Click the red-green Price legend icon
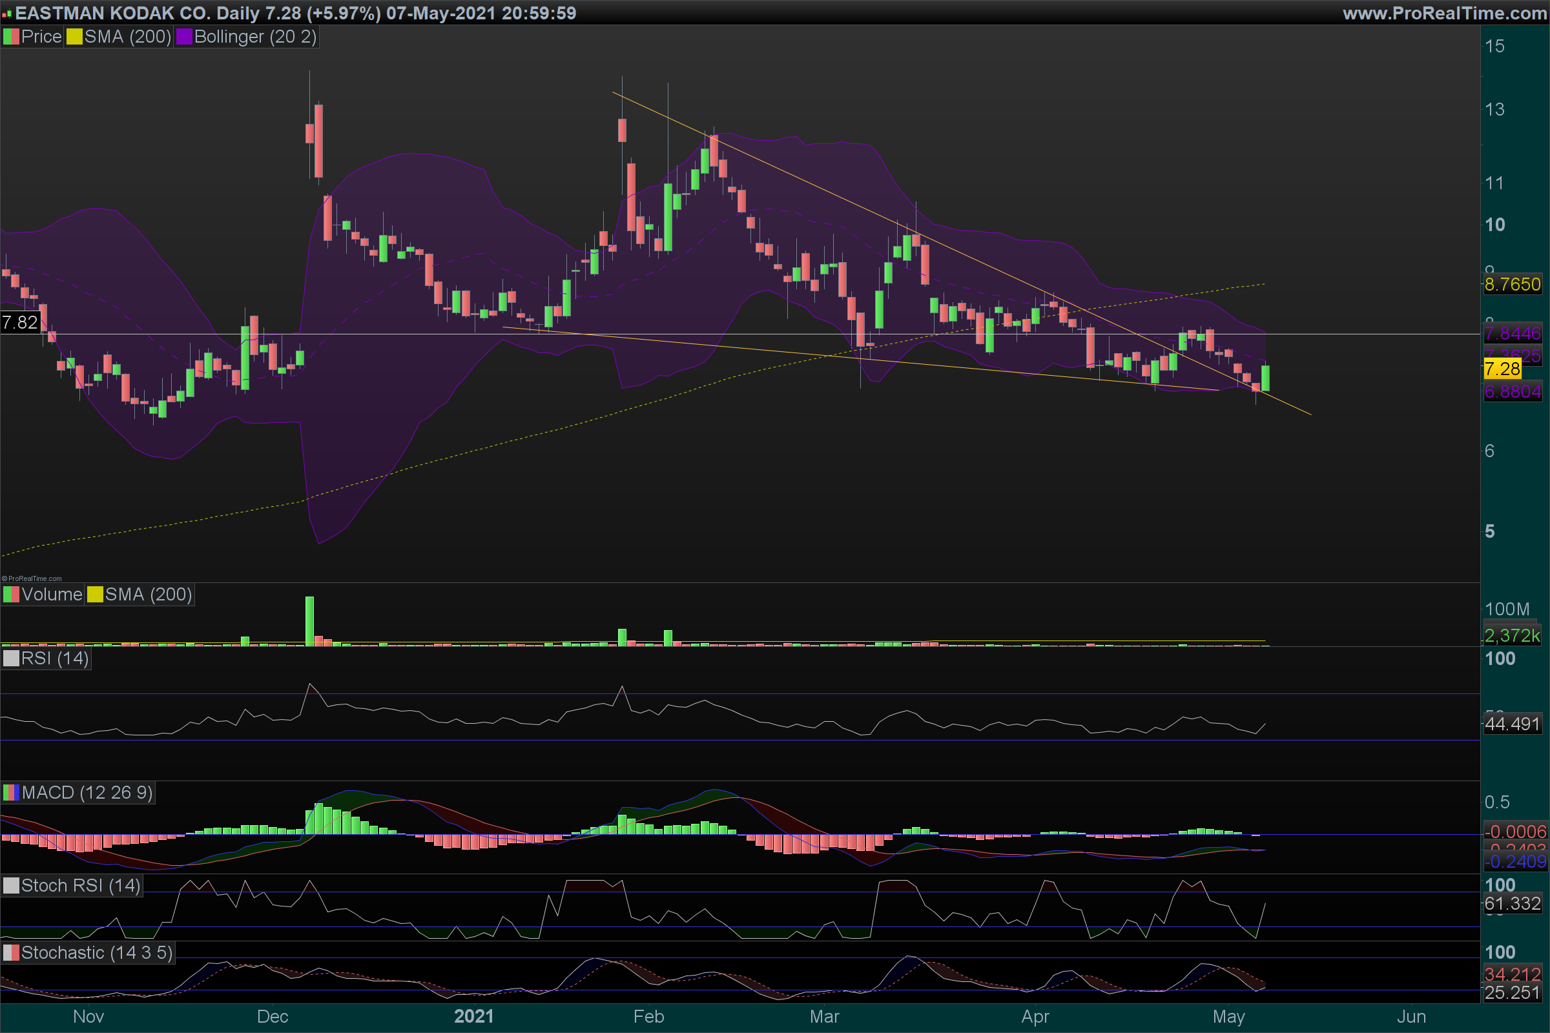The width and height of the screenshot is (1550, 1033). (11, 37)
